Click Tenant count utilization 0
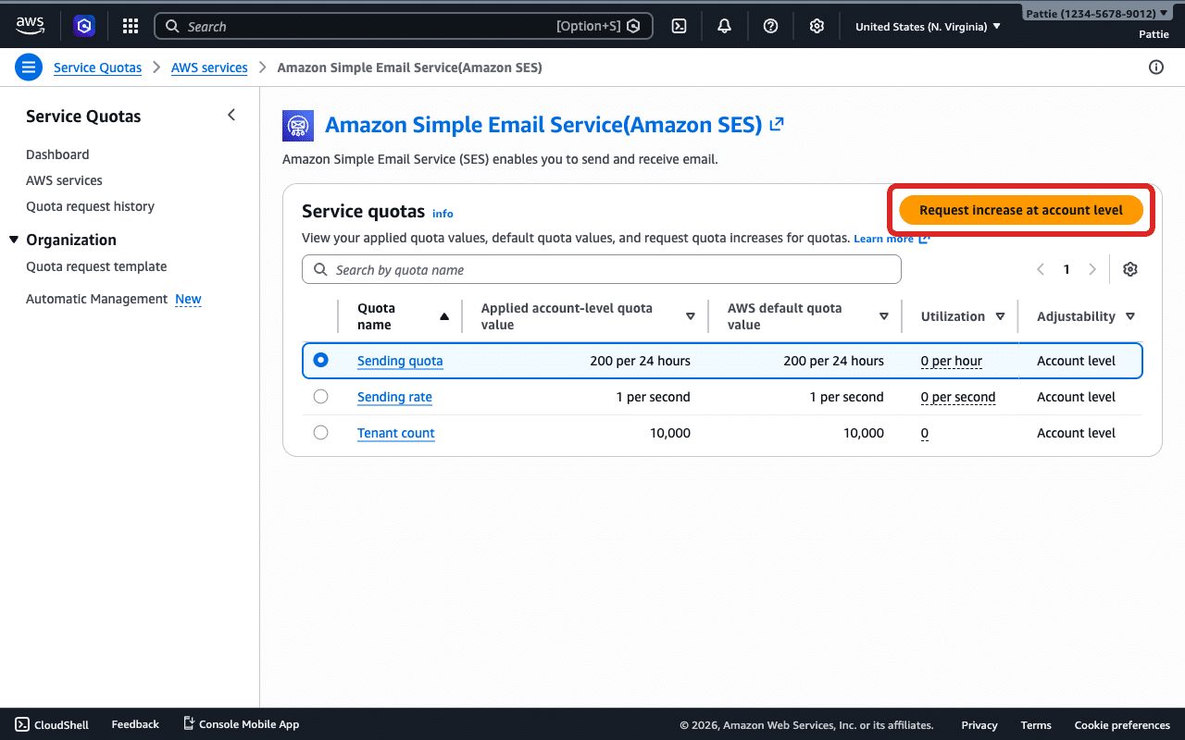The width and height of the screenshot is (1185, 740). (x=925, y=433)
